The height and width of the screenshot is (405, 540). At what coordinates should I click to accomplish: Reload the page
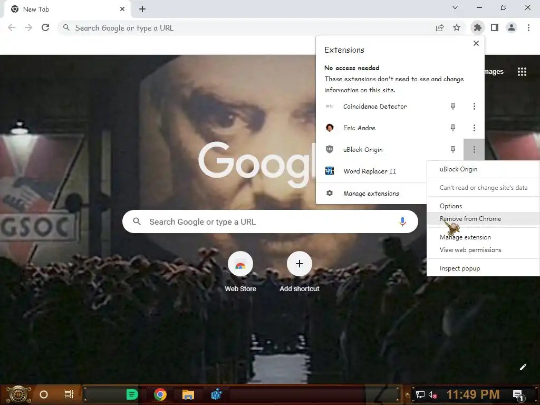(x=45, y=27)
